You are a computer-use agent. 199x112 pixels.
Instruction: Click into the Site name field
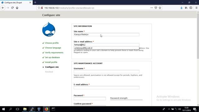tap(106, 35)
